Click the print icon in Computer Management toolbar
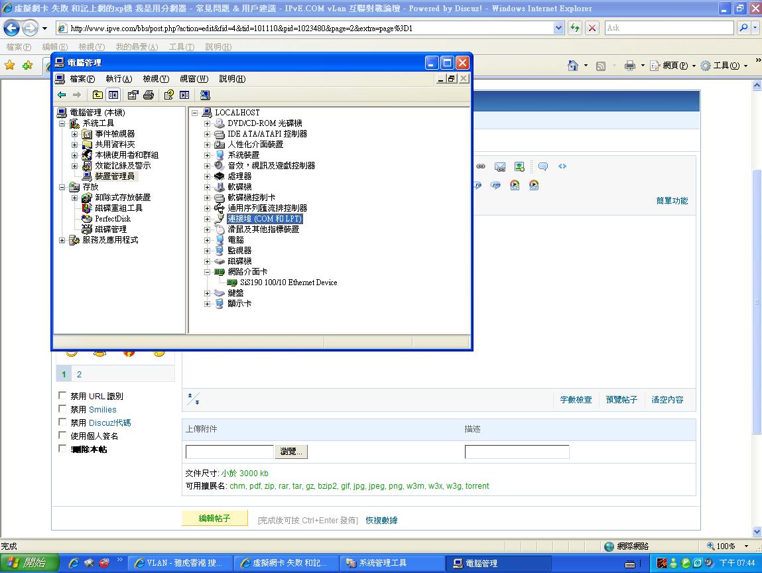 [149, 95]
